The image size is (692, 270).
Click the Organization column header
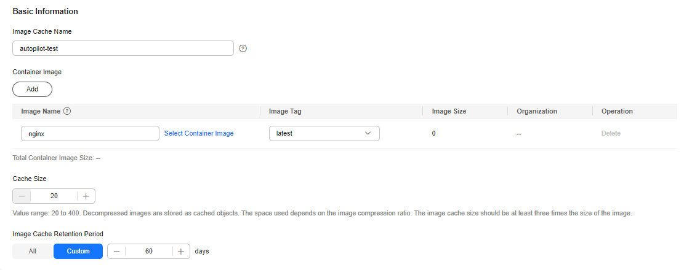537,111
